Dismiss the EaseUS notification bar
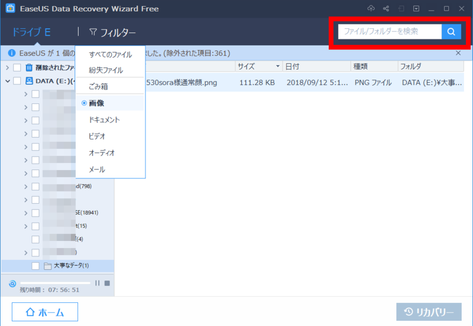 [458, 53]
